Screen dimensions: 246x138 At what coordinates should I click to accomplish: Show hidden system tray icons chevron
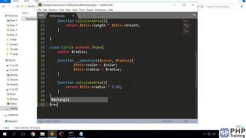pyautogui.click(x=204, y=134)
